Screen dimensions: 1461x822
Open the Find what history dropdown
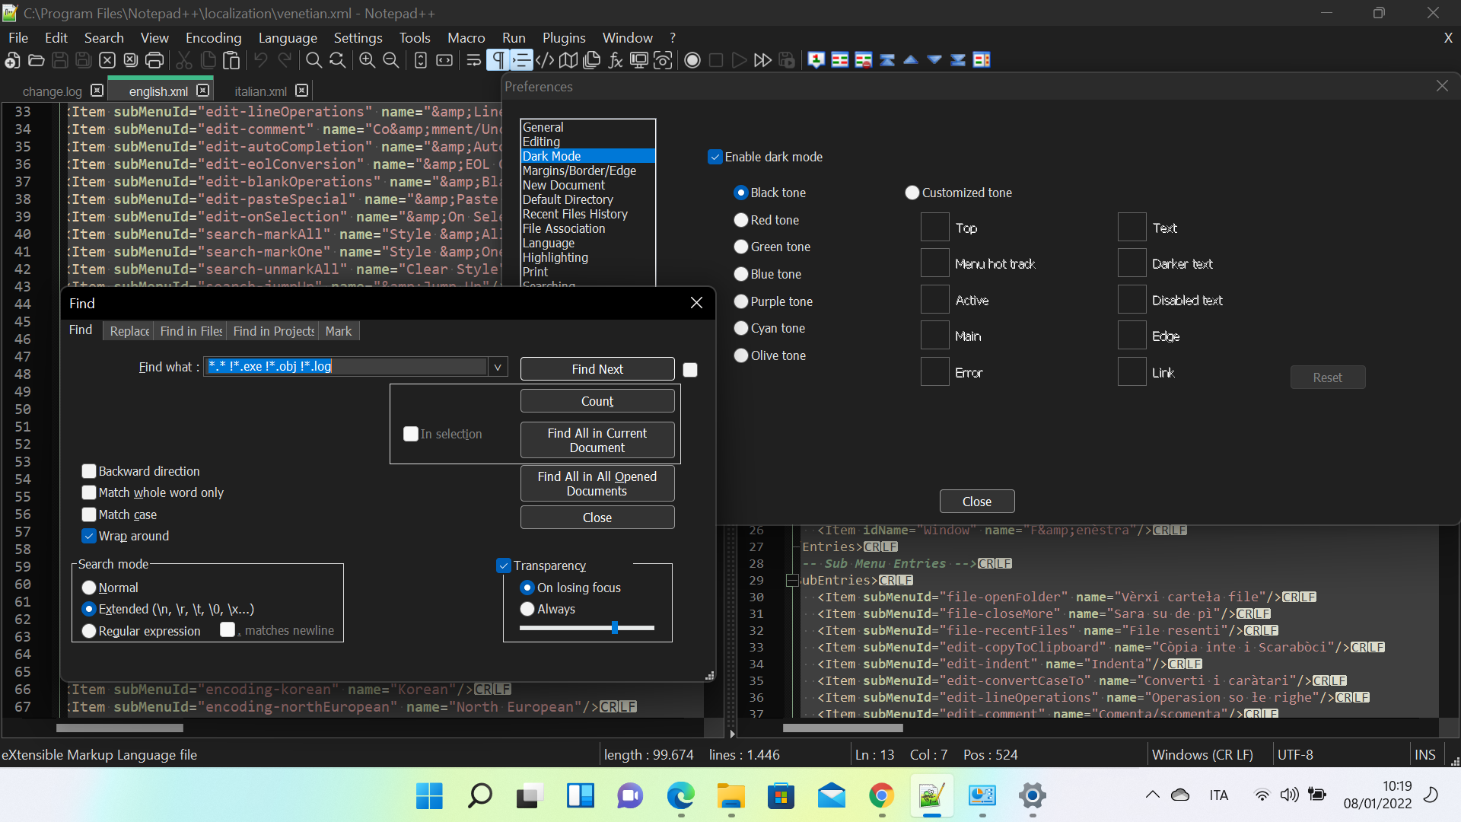coord(497,367)
